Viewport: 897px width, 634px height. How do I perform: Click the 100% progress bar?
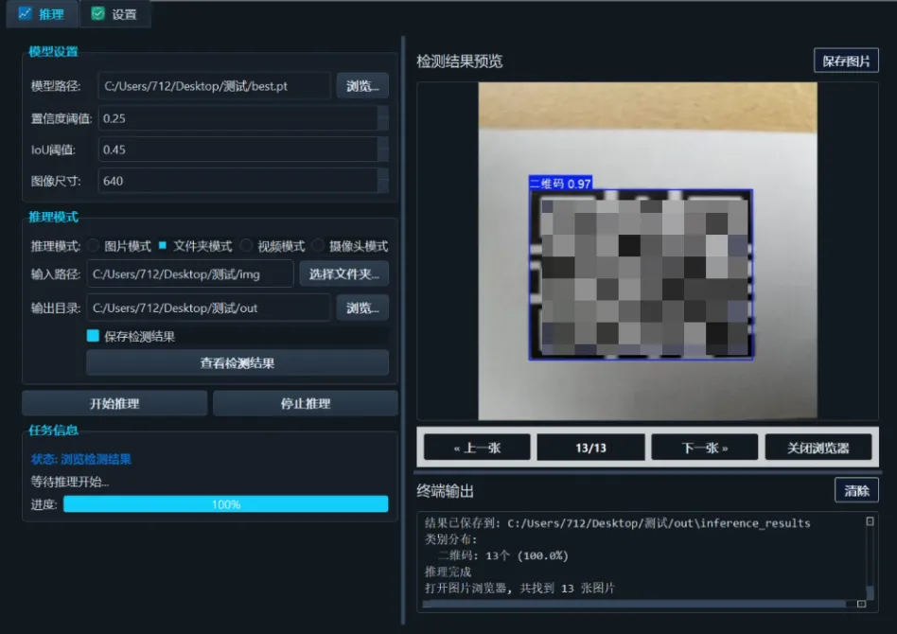(x=225, y=505)
